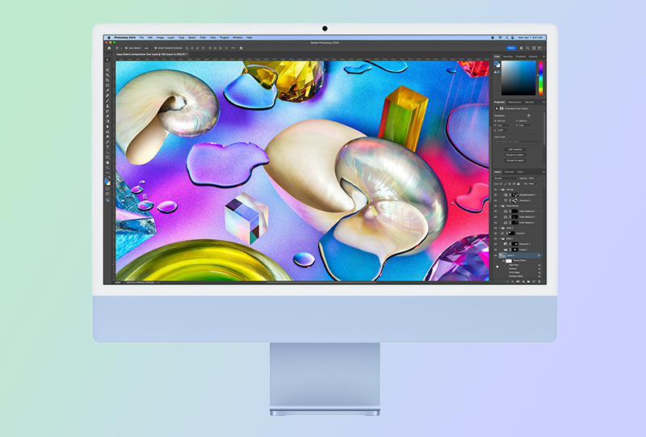Toggle Smart Filters visibility eye
The height and width of the screenshot is (437, 646).
pyautogui.click(x=503, y=261)
